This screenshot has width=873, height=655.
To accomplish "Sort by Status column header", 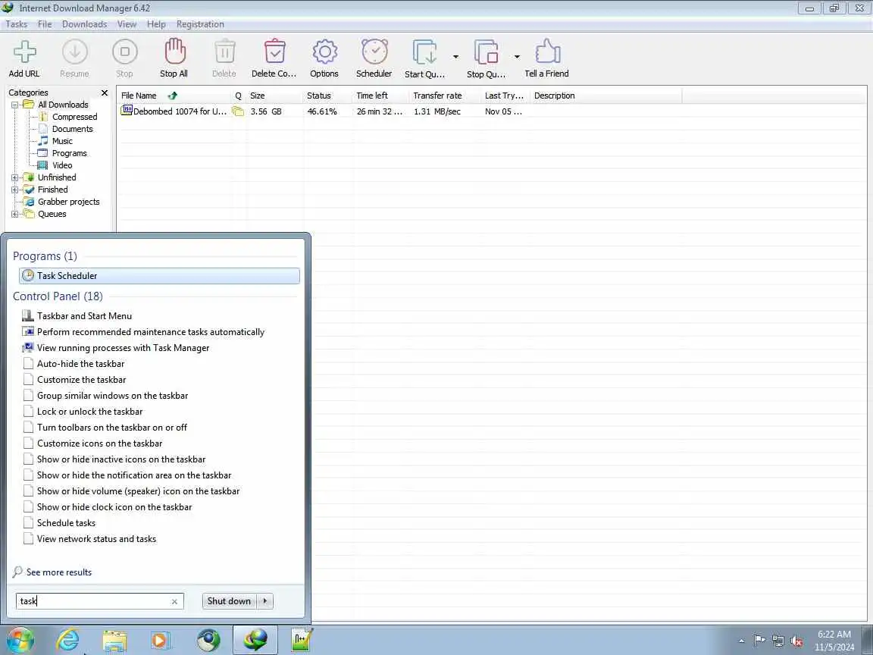I will point(328,96).
